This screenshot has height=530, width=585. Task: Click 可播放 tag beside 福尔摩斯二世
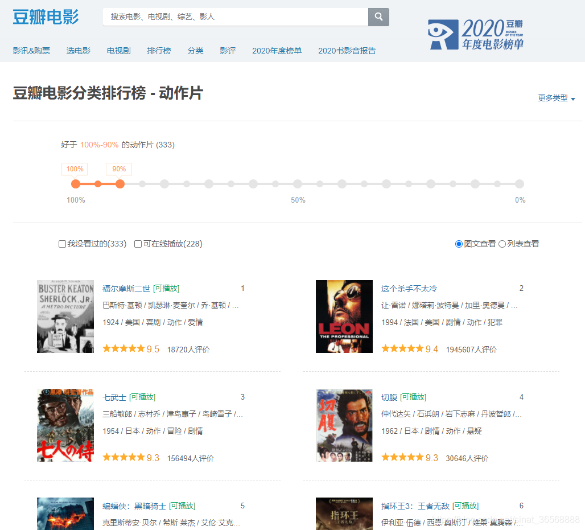(166, 289)
